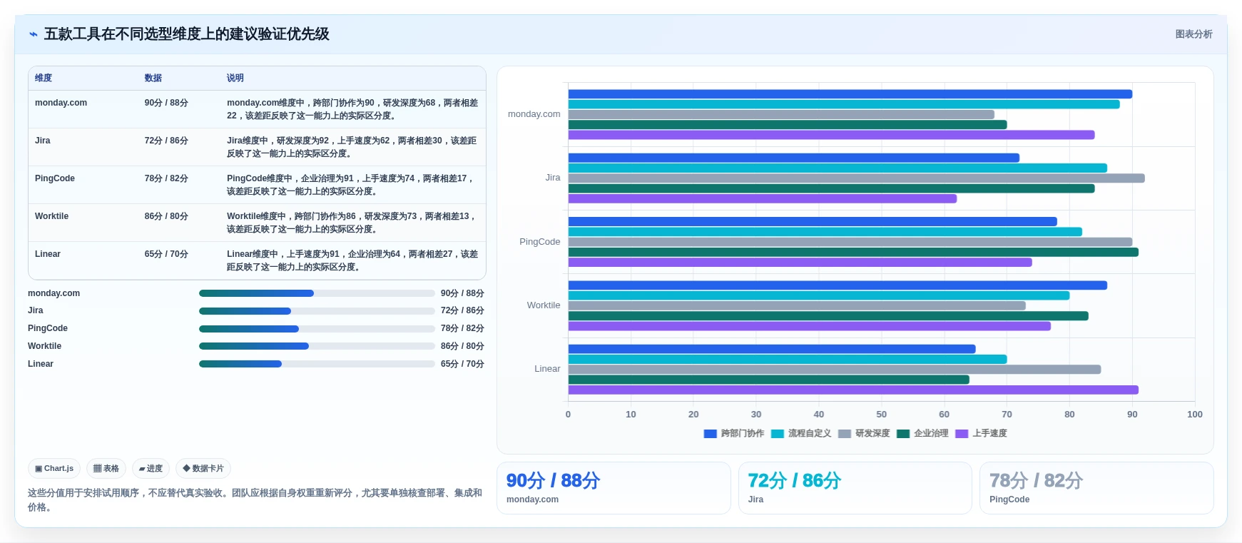
Task: Click the Linear维度中 description text
Action: pos(352,260)
